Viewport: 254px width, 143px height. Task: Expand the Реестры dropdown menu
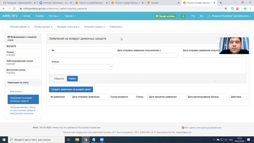point(54,16)
